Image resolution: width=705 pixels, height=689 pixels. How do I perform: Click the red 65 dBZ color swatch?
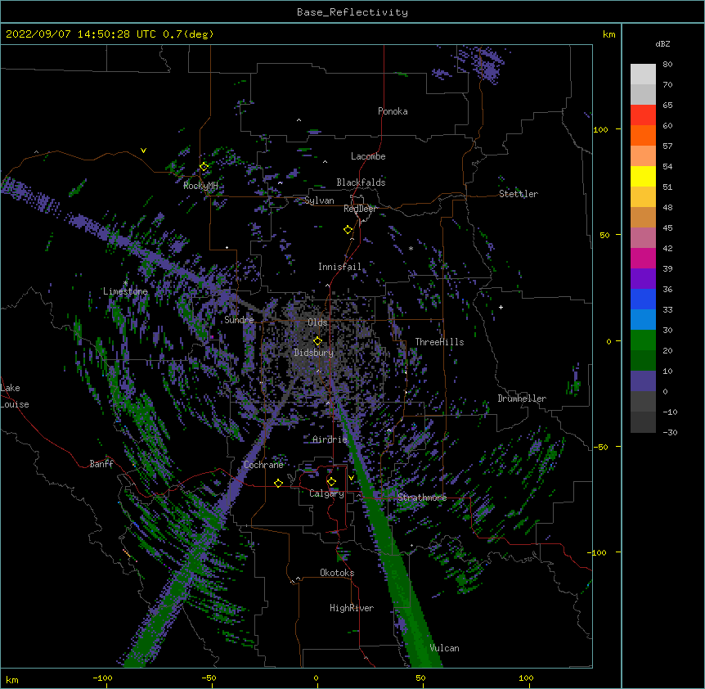(643, 115)
